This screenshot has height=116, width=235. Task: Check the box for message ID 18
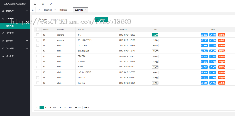(38, 40)
